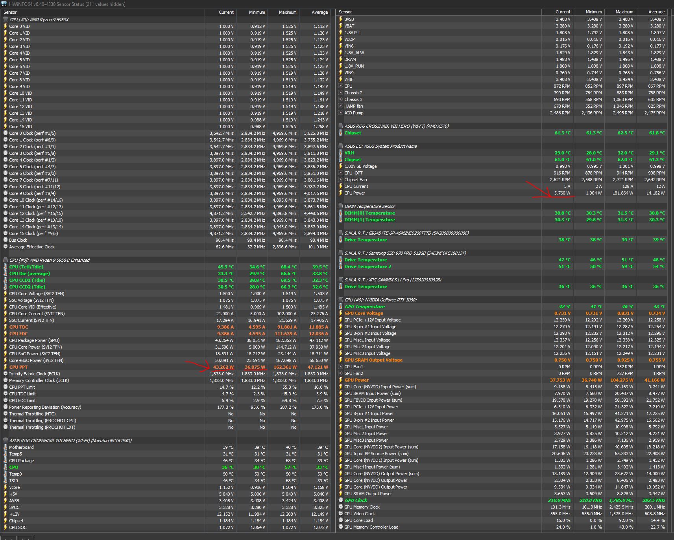Click the lightning icon beside VBAT
Image resolution: width=674 pixels, height=540 pixels.
[341, 26]
